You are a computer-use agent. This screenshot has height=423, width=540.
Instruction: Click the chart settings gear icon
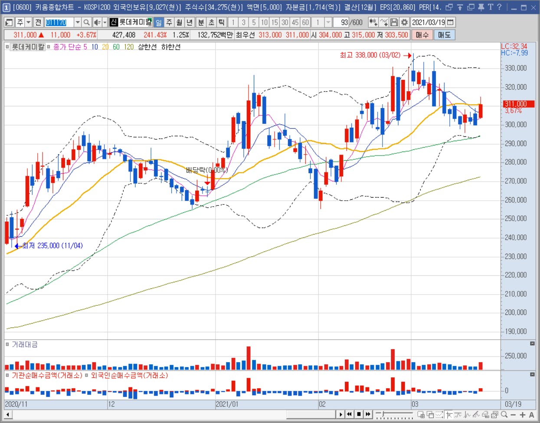tap(404, 22)
